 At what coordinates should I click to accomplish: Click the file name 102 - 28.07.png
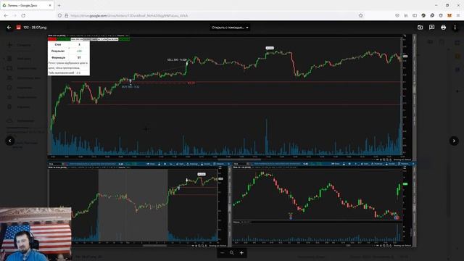[x=35, y=28]
